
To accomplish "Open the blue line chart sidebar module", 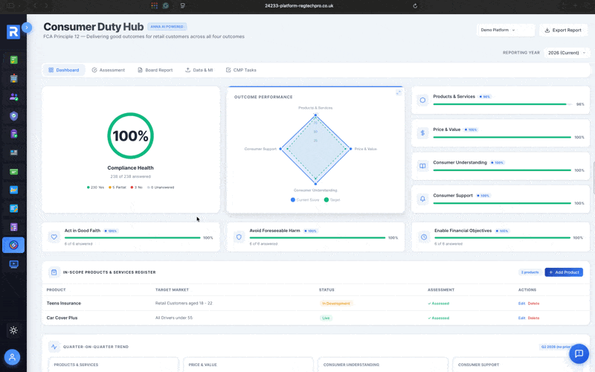I will [13, 190].
